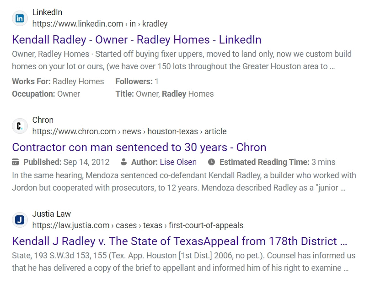The image size is (370, 284).
Task: Open Kendall J Radley v. The State of Texas result
Action: [x=180, y=241]
